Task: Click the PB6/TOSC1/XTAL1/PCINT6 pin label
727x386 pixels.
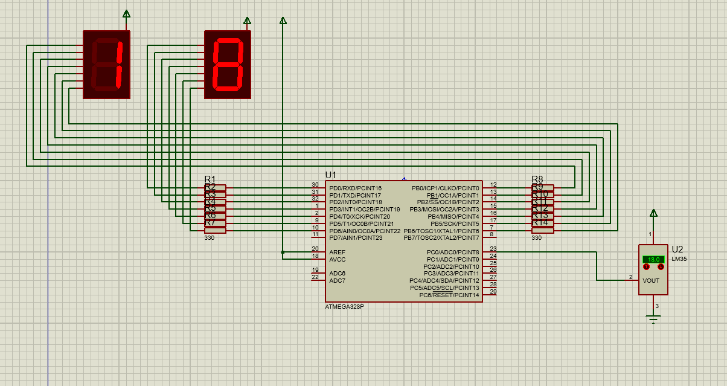Action: [x=441, y=231]
